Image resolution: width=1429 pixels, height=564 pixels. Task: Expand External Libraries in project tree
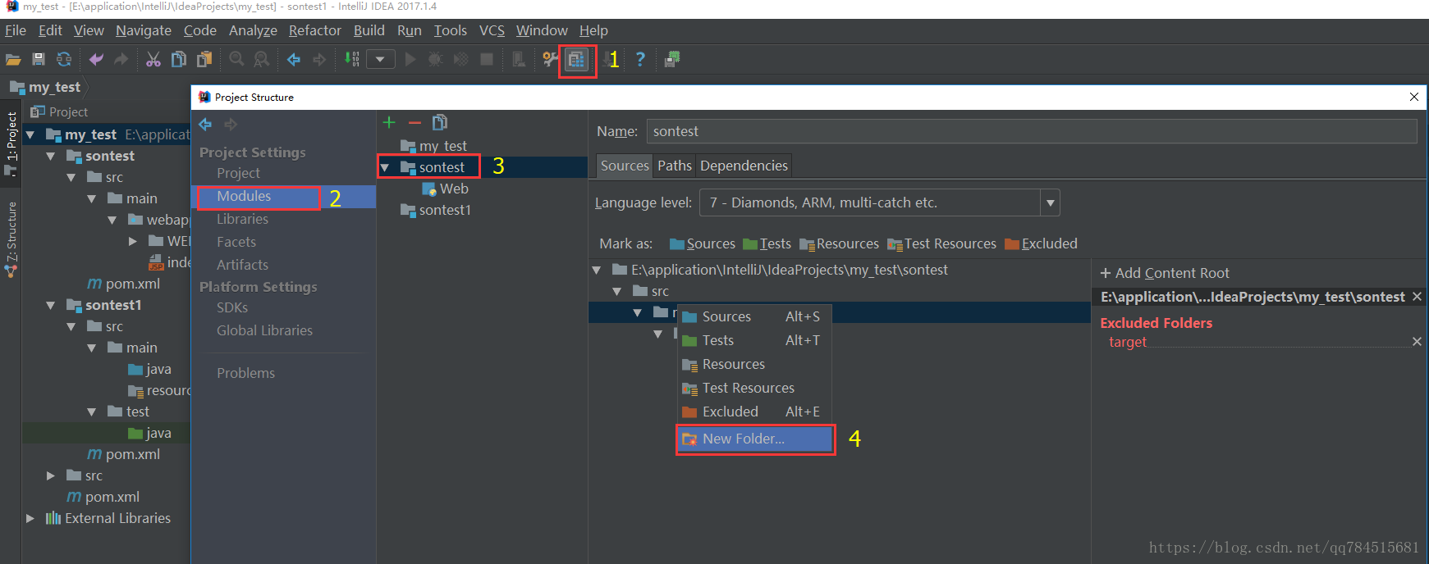30,518
